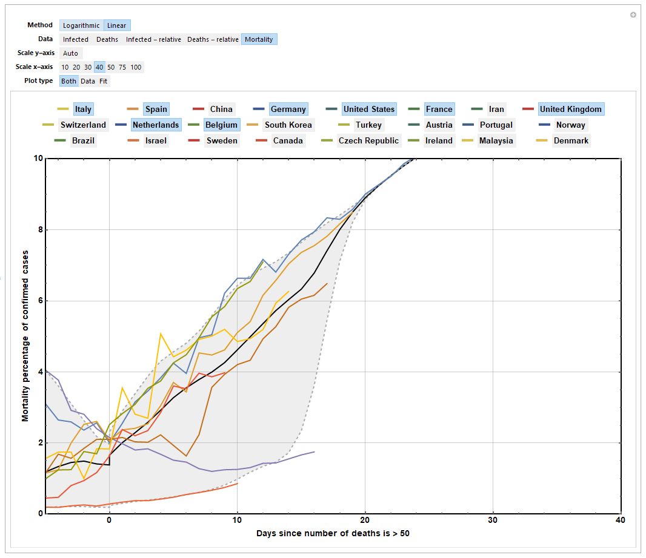The image size is (646, 558).
Task: Choose the Both plot type
Action: [69, 82]
